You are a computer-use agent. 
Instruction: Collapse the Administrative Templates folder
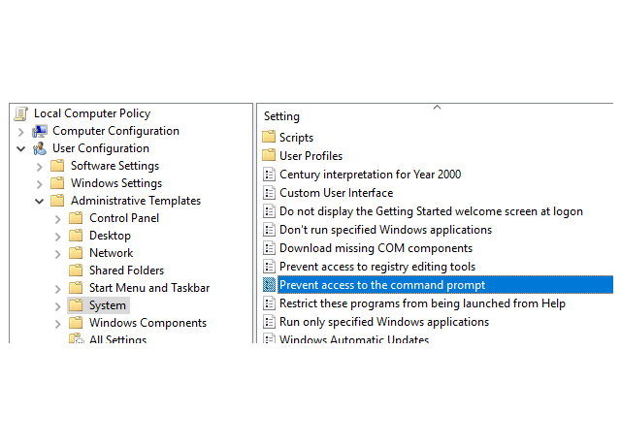click(x=40, y=201)
